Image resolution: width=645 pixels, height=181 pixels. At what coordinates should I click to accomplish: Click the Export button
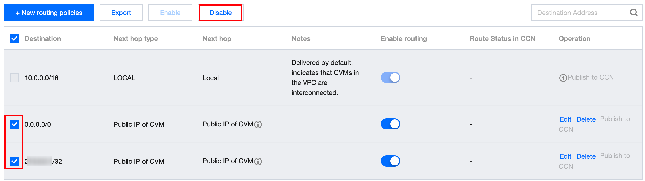[x=121, y=13]
